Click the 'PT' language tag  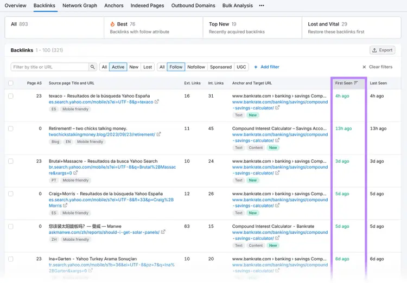pyautogui.click(x=54, y=180)
